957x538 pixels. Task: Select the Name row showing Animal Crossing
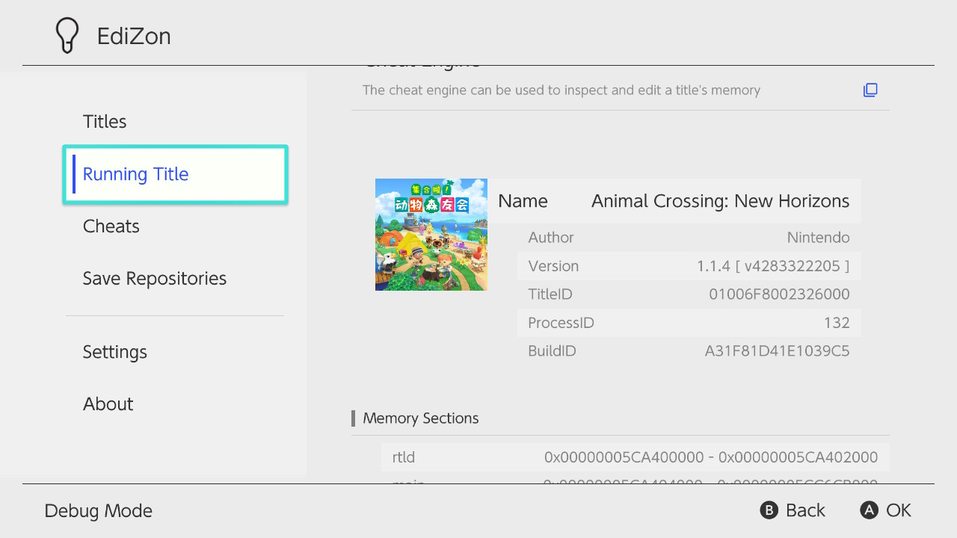pos(674,201)
